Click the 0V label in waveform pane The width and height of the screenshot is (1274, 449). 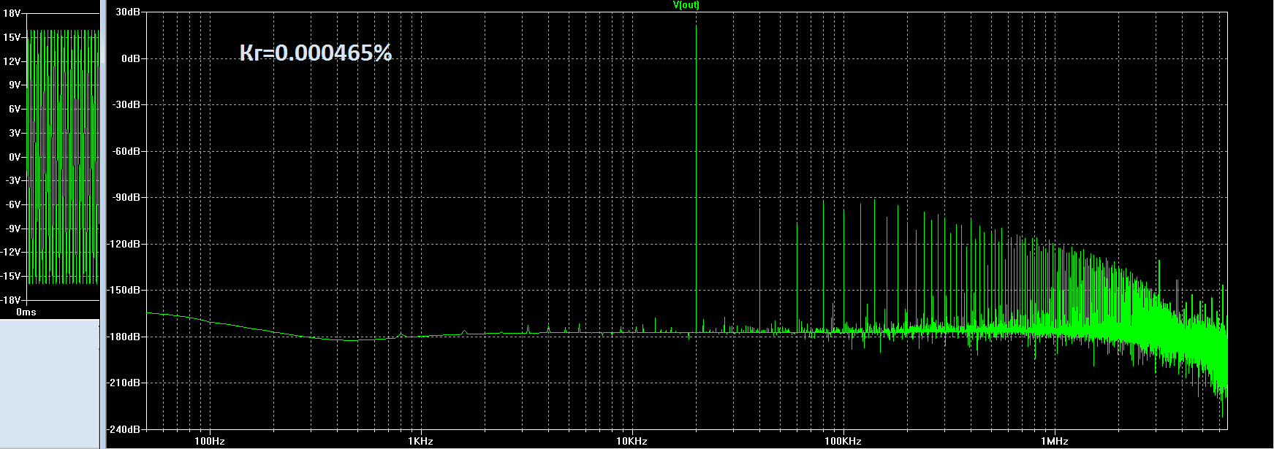click(x=15, y=157)
